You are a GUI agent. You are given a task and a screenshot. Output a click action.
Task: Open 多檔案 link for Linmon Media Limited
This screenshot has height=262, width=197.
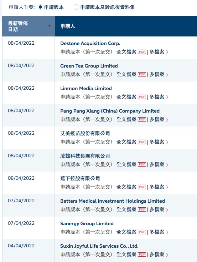point(157,97)
